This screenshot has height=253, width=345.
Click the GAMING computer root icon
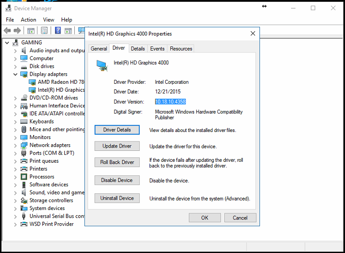15,43
